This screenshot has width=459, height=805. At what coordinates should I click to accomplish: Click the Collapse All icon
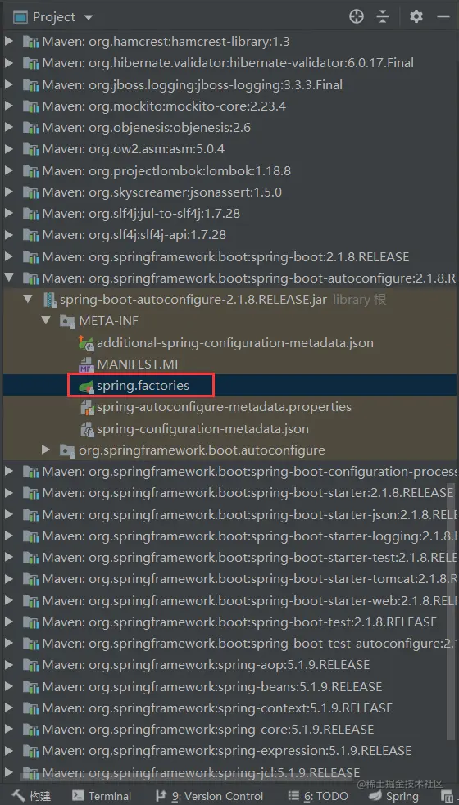383,17
